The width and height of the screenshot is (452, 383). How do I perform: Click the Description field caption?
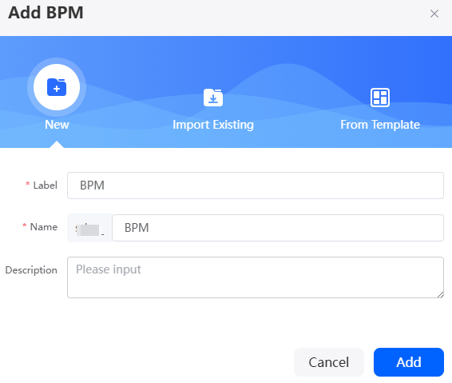tap(31, 270)
